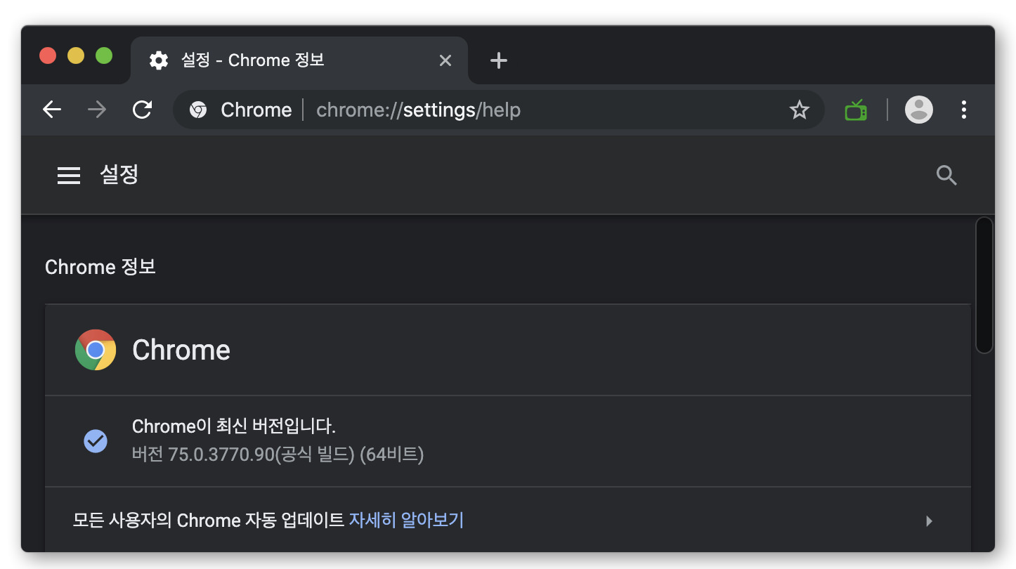Viewport: 1016px width, 569px height.
Task: Click the gear icon on the tab
Action: click(x=159, y=60)
